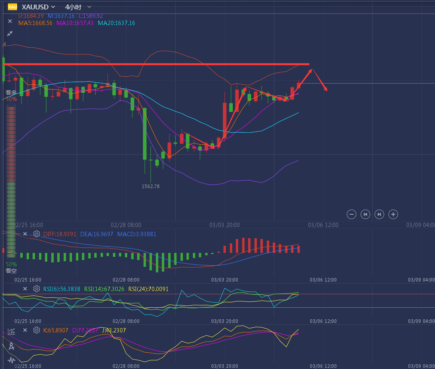Click the chart indicators icon
The width and height of the screenshot is (435, 369).
click(11, 331)
